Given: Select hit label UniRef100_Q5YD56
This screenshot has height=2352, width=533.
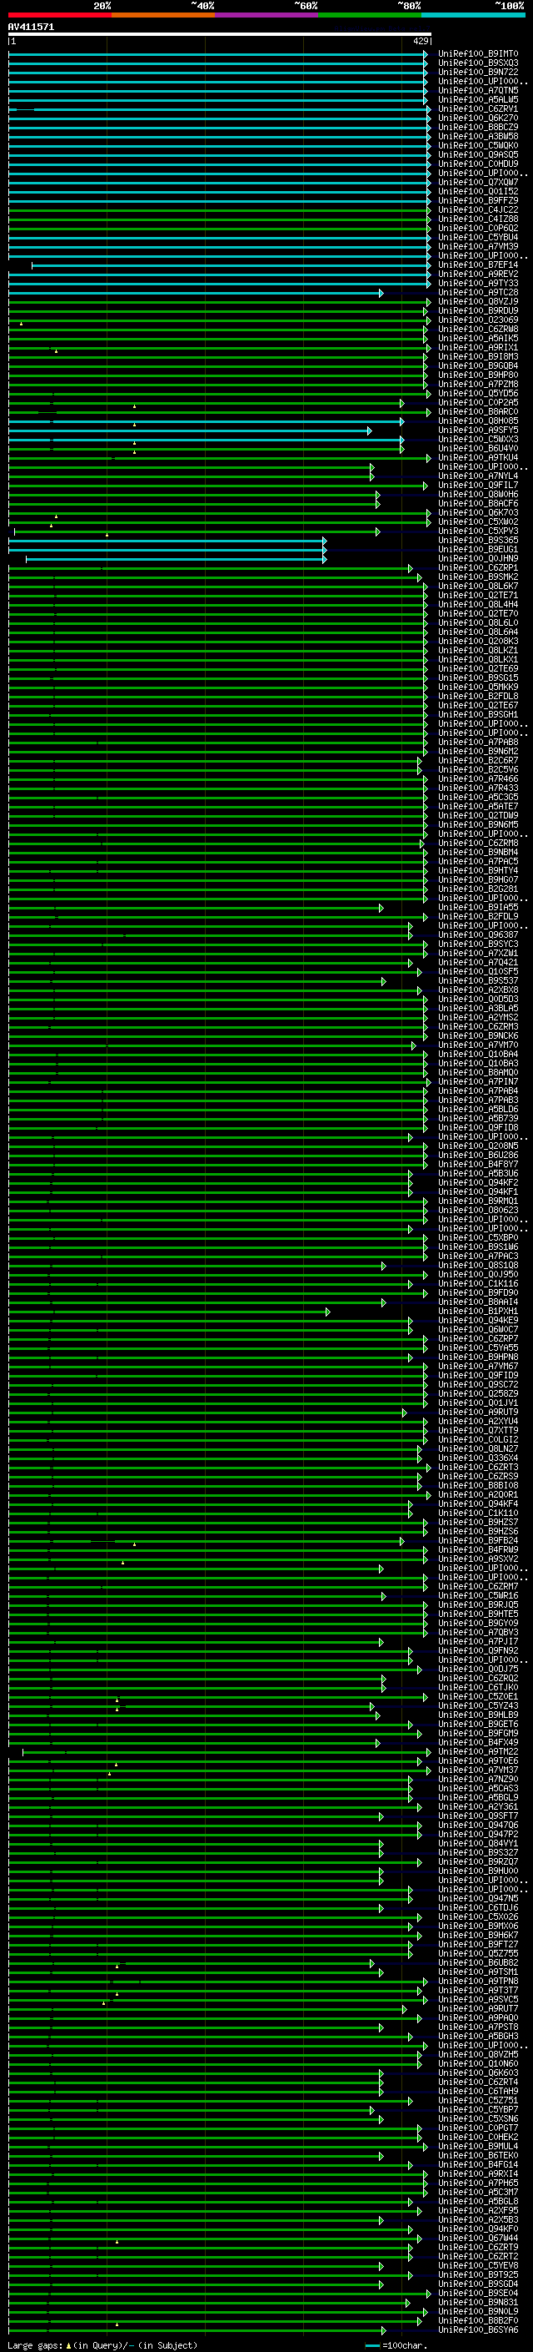Looking at the screenshot, I should click(x=478, y=394).
